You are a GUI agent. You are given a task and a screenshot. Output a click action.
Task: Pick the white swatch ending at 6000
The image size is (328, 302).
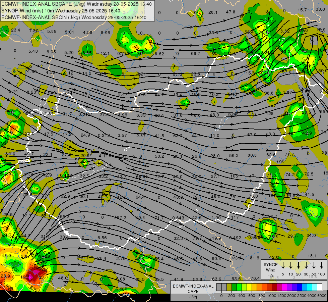pyautogui.click(x=319, y=287)
